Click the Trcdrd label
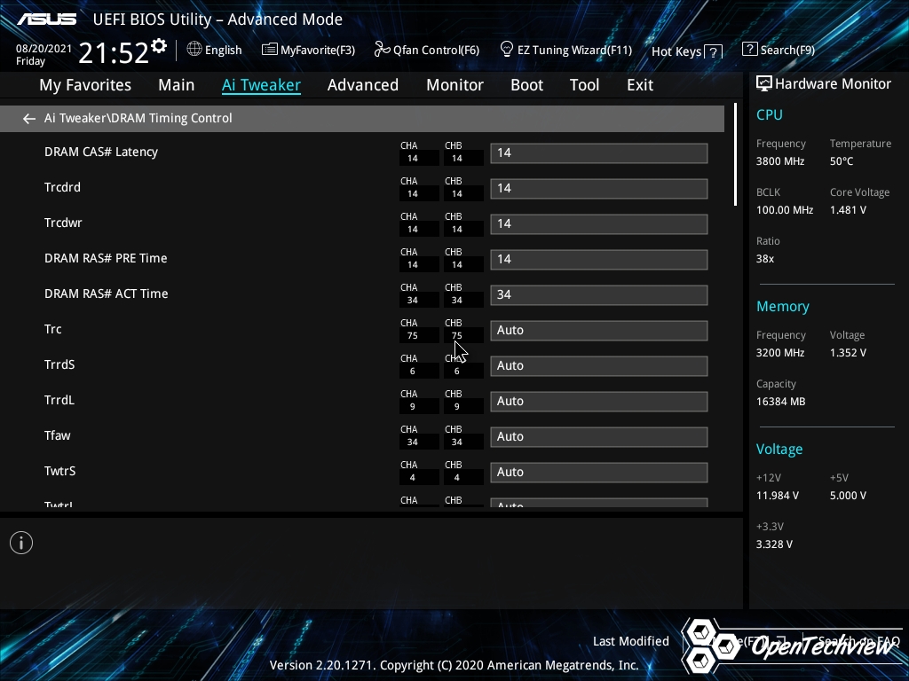The width and height of the screenshot is (909, 681). (x=62, y=187)
